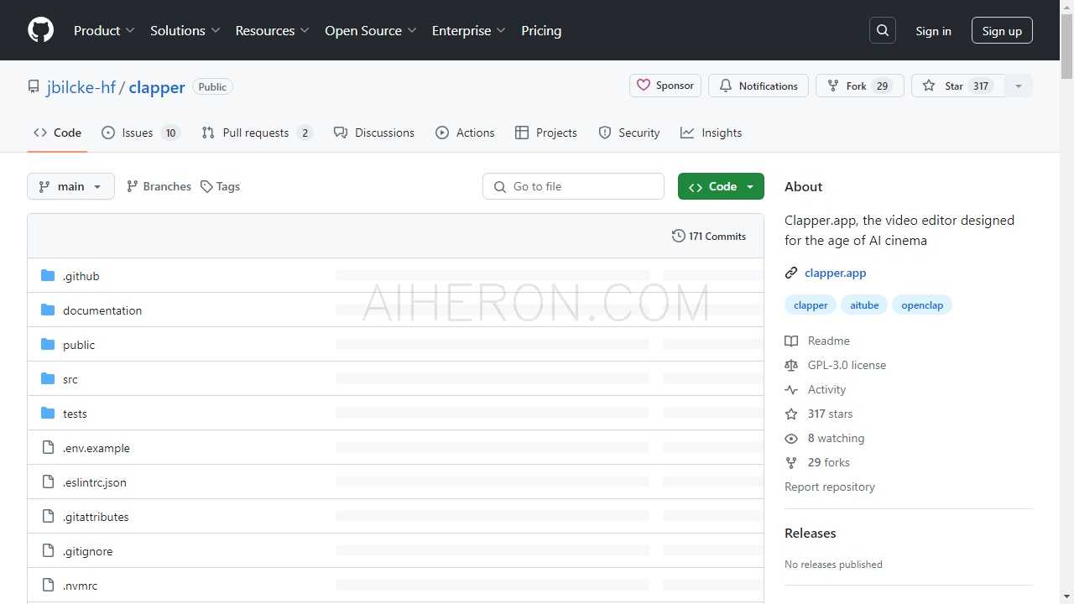Expand the Open Source menu
Viewport: 1074px width, 604px height.
[x=371, y=30]
